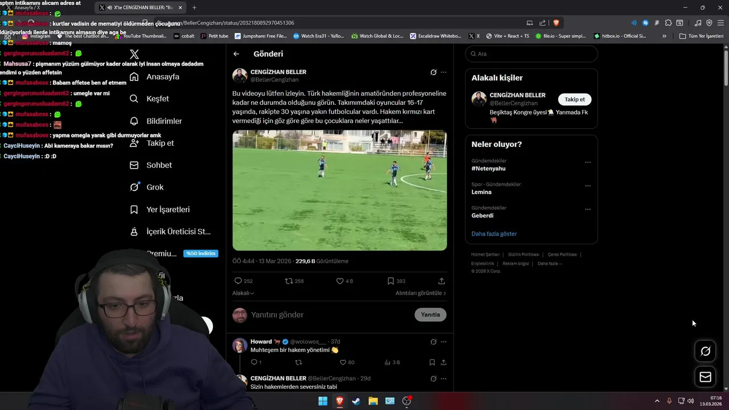Open more options for Lemina trend
This screenshot has height=410, width=729.
point(588,186)
